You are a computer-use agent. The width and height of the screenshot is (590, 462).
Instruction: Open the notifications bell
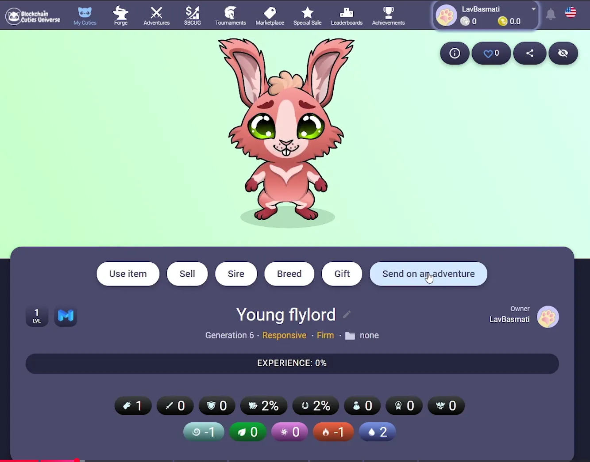551,15
